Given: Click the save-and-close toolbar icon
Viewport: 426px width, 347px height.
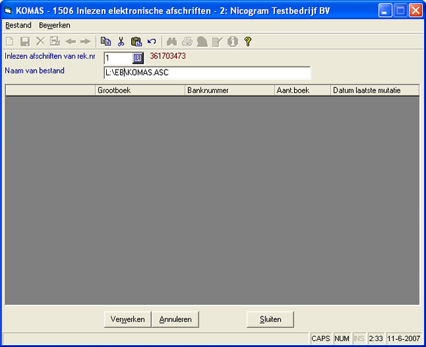Looking at the screenshot, I should [x=55, y=41].
